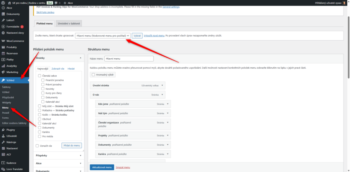Screen dimensions: 350x172
Task: Click the Název menu text field
Action: point(129,59)
